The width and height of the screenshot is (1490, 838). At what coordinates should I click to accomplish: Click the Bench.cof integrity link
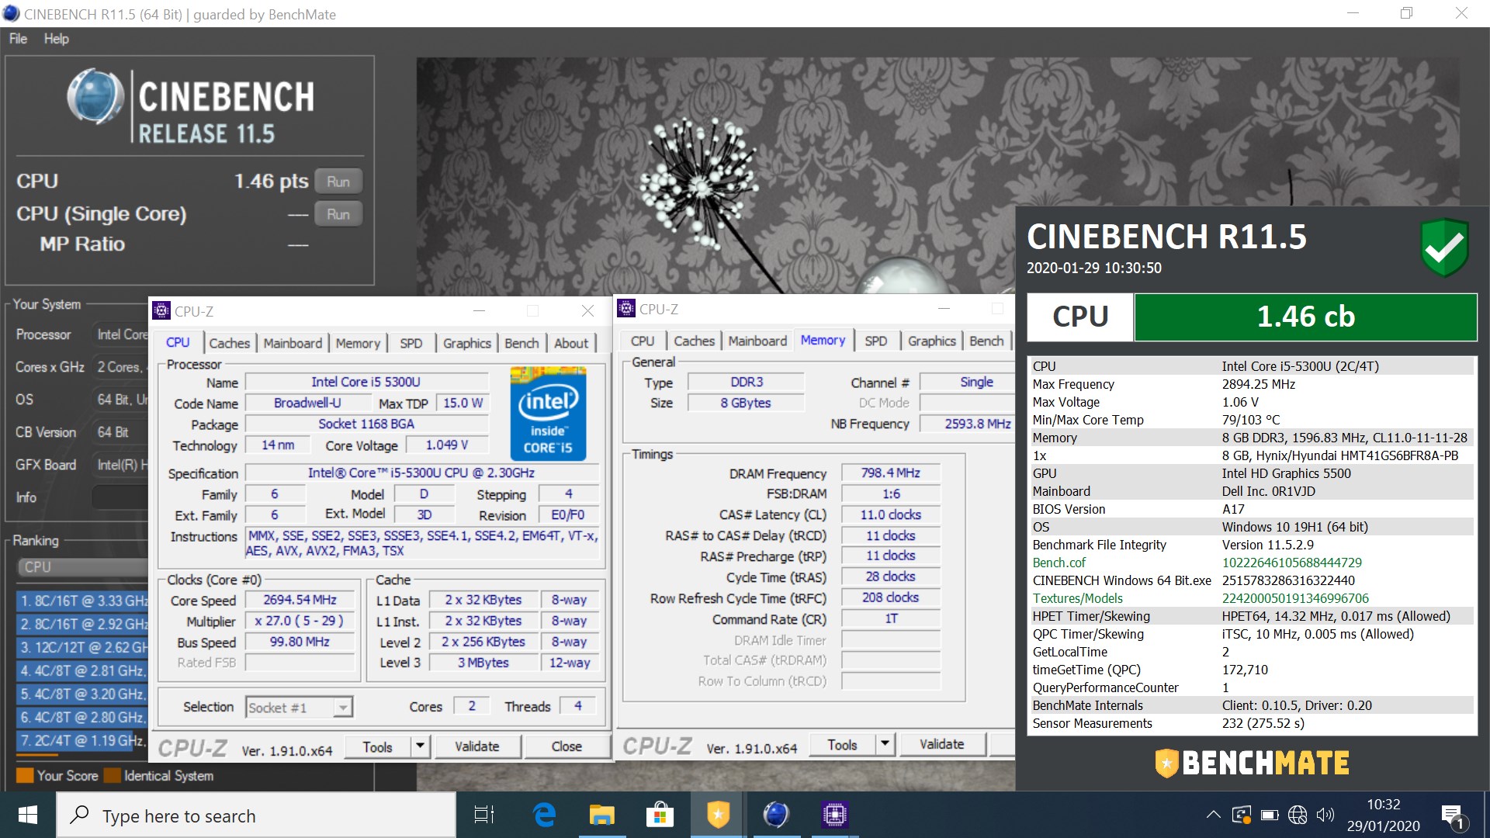coord(1059,563)
